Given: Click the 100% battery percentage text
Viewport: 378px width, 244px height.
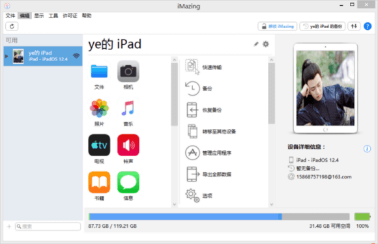Looking at the screenshot, I should (x=362, y=226).
